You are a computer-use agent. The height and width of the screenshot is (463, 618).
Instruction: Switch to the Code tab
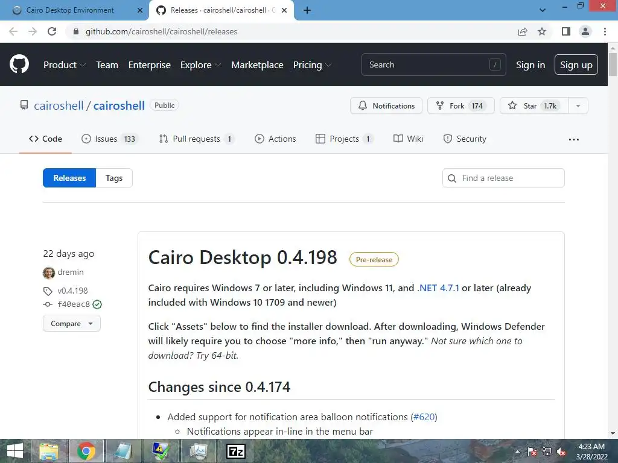[46, 139]
